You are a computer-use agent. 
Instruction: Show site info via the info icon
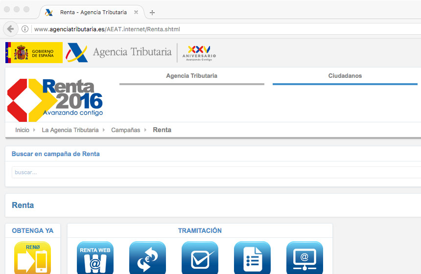pos(24,29)
